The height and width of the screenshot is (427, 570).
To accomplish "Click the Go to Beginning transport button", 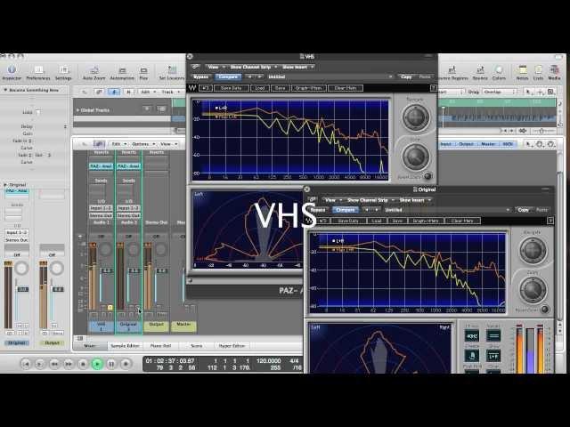I will click(x=26, y=364).
